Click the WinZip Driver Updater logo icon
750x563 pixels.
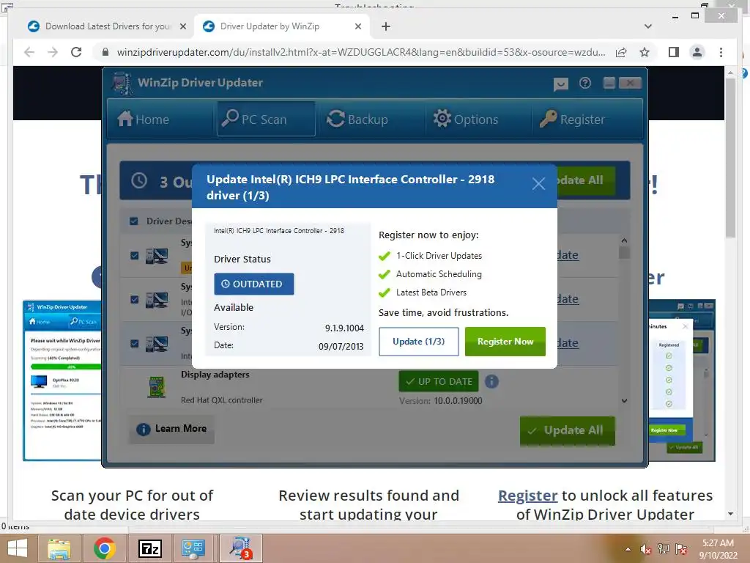point(122,84)
